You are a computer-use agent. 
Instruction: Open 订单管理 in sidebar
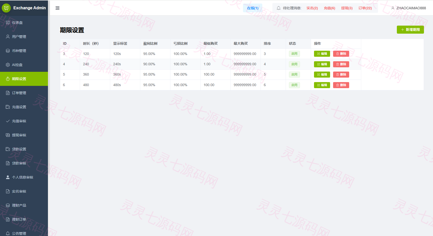24,93
